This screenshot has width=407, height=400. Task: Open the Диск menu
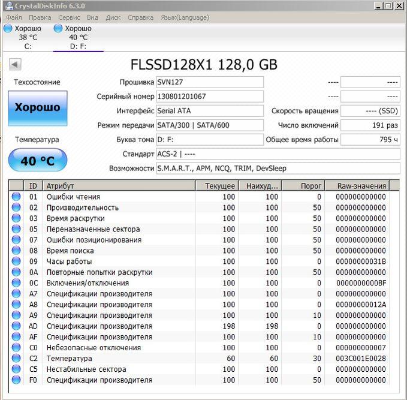coord(113,17)
